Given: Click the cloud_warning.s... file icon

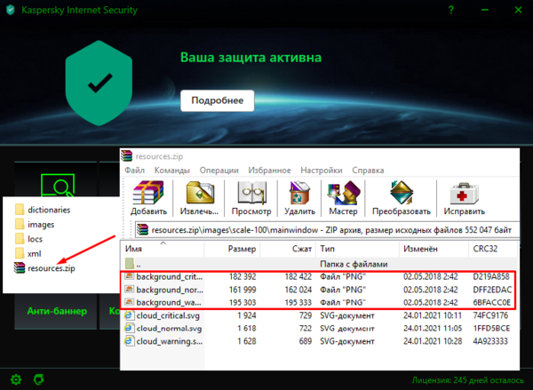Looking at the screenshot, I should [x=129, y=341].
